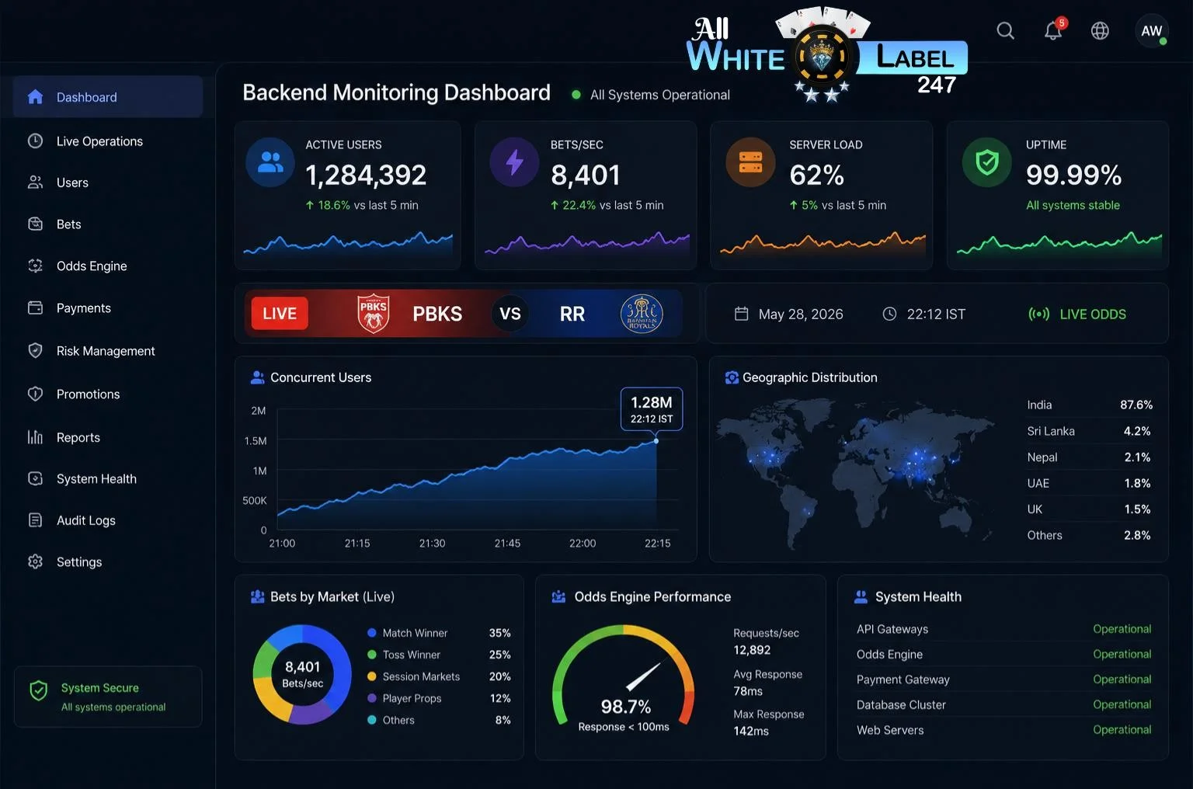Image resolution: width=1193 pixels, height=789 pixels.
Task: Click the VS badge between teams
Action: tap(510, 314)
